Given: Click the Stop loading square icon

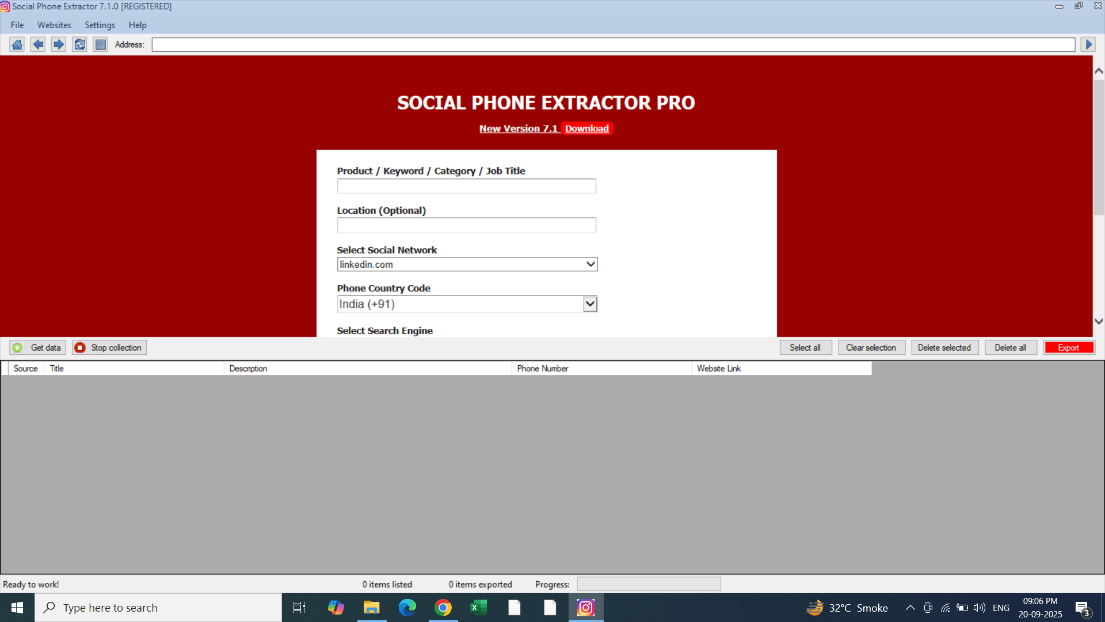Looking at the screenshot, I should coord(100,44).
